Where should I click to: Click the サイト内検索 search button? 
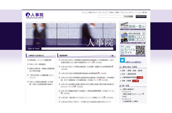click(x=129, y=16)
